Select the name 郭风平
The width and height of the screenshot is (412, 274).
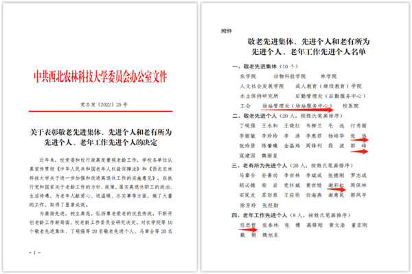click(358, 195)
